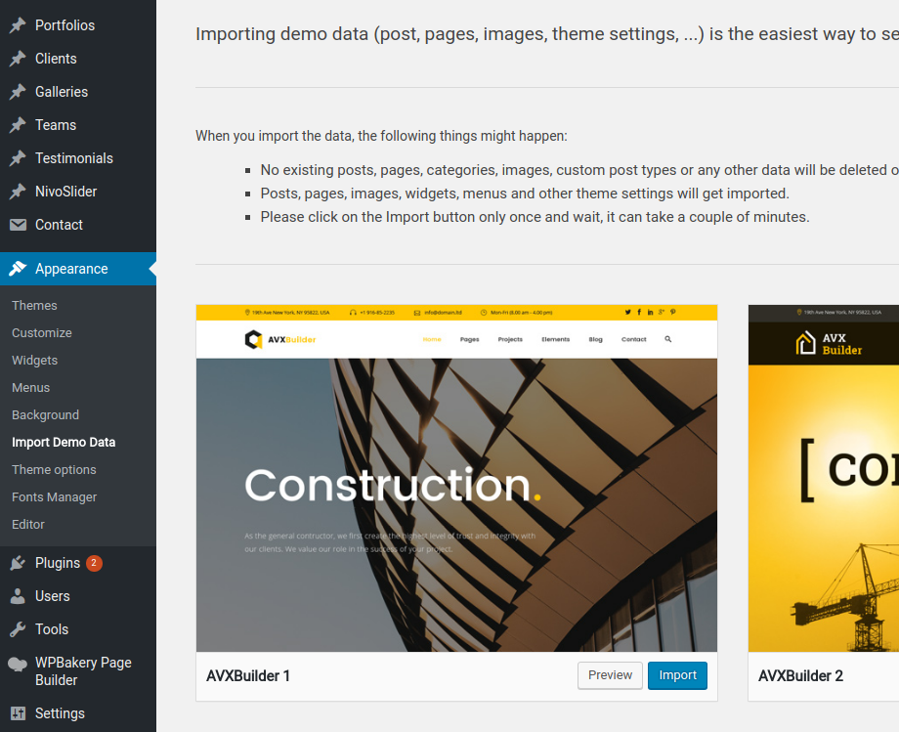Click the Settings sliders icon
The width and height of the screenshot is (899, 732).
click(18, 713)
